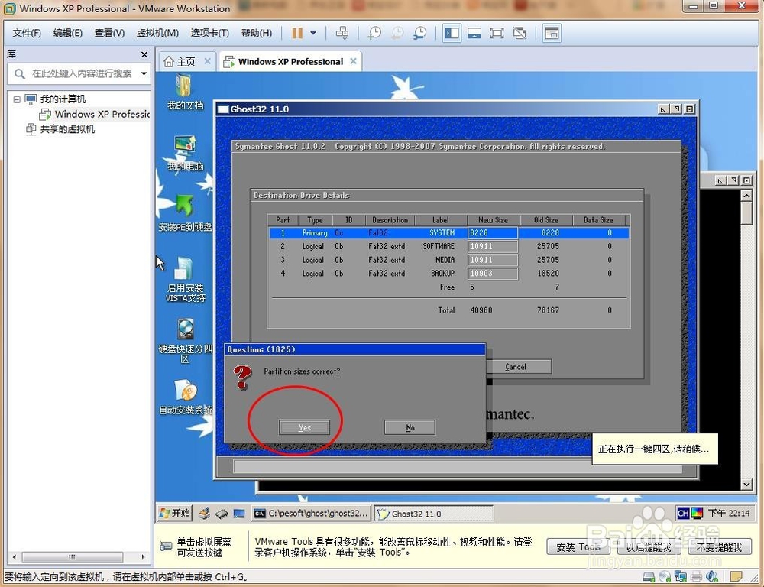This screenshot has height=587, width=764.
Task: Click the 我的电脑 desktop icon
Action: pos(185,153)
